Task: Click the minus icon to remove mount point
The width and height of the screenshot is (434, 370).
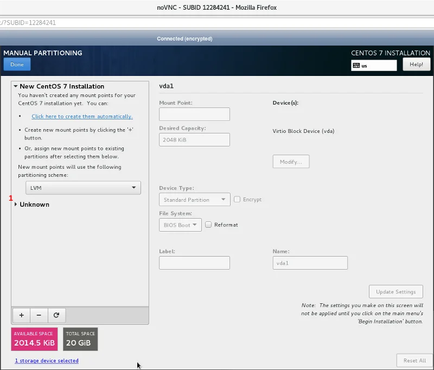Action: pos(39,315)
